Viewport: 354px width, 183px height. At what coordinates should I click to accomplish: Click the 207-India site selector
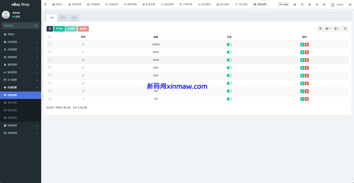point(283,4)
